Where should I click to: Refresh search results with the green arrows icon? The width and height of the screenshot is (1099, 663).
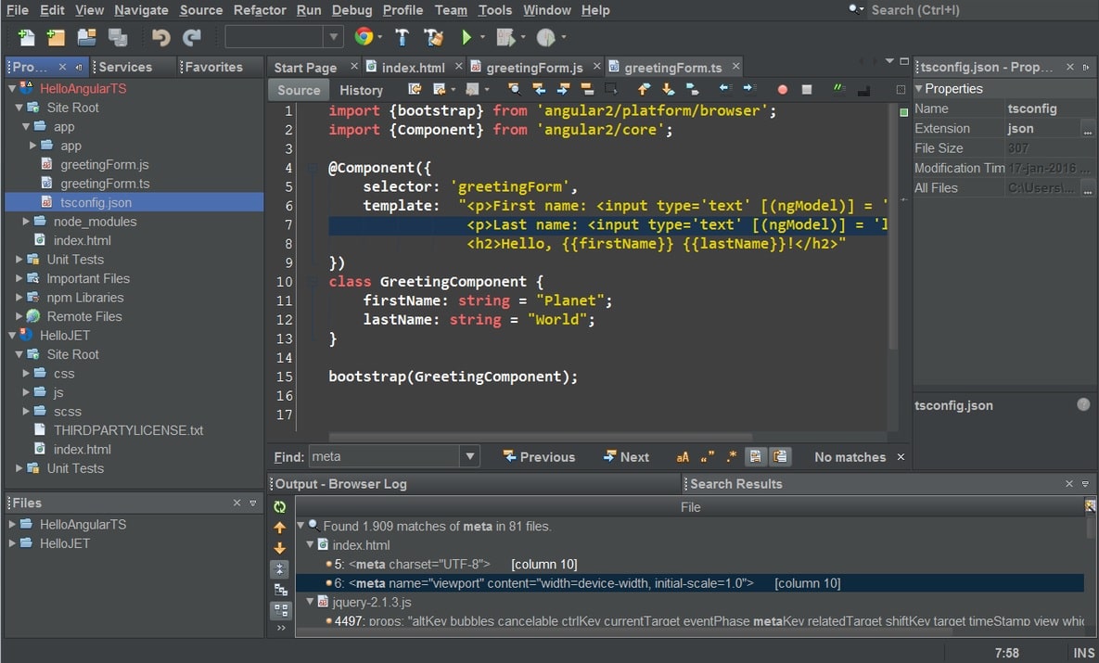tap(280, 507)
